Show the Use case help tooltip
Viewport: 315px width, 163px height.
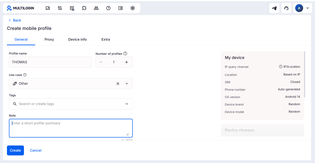pos(25,75)
